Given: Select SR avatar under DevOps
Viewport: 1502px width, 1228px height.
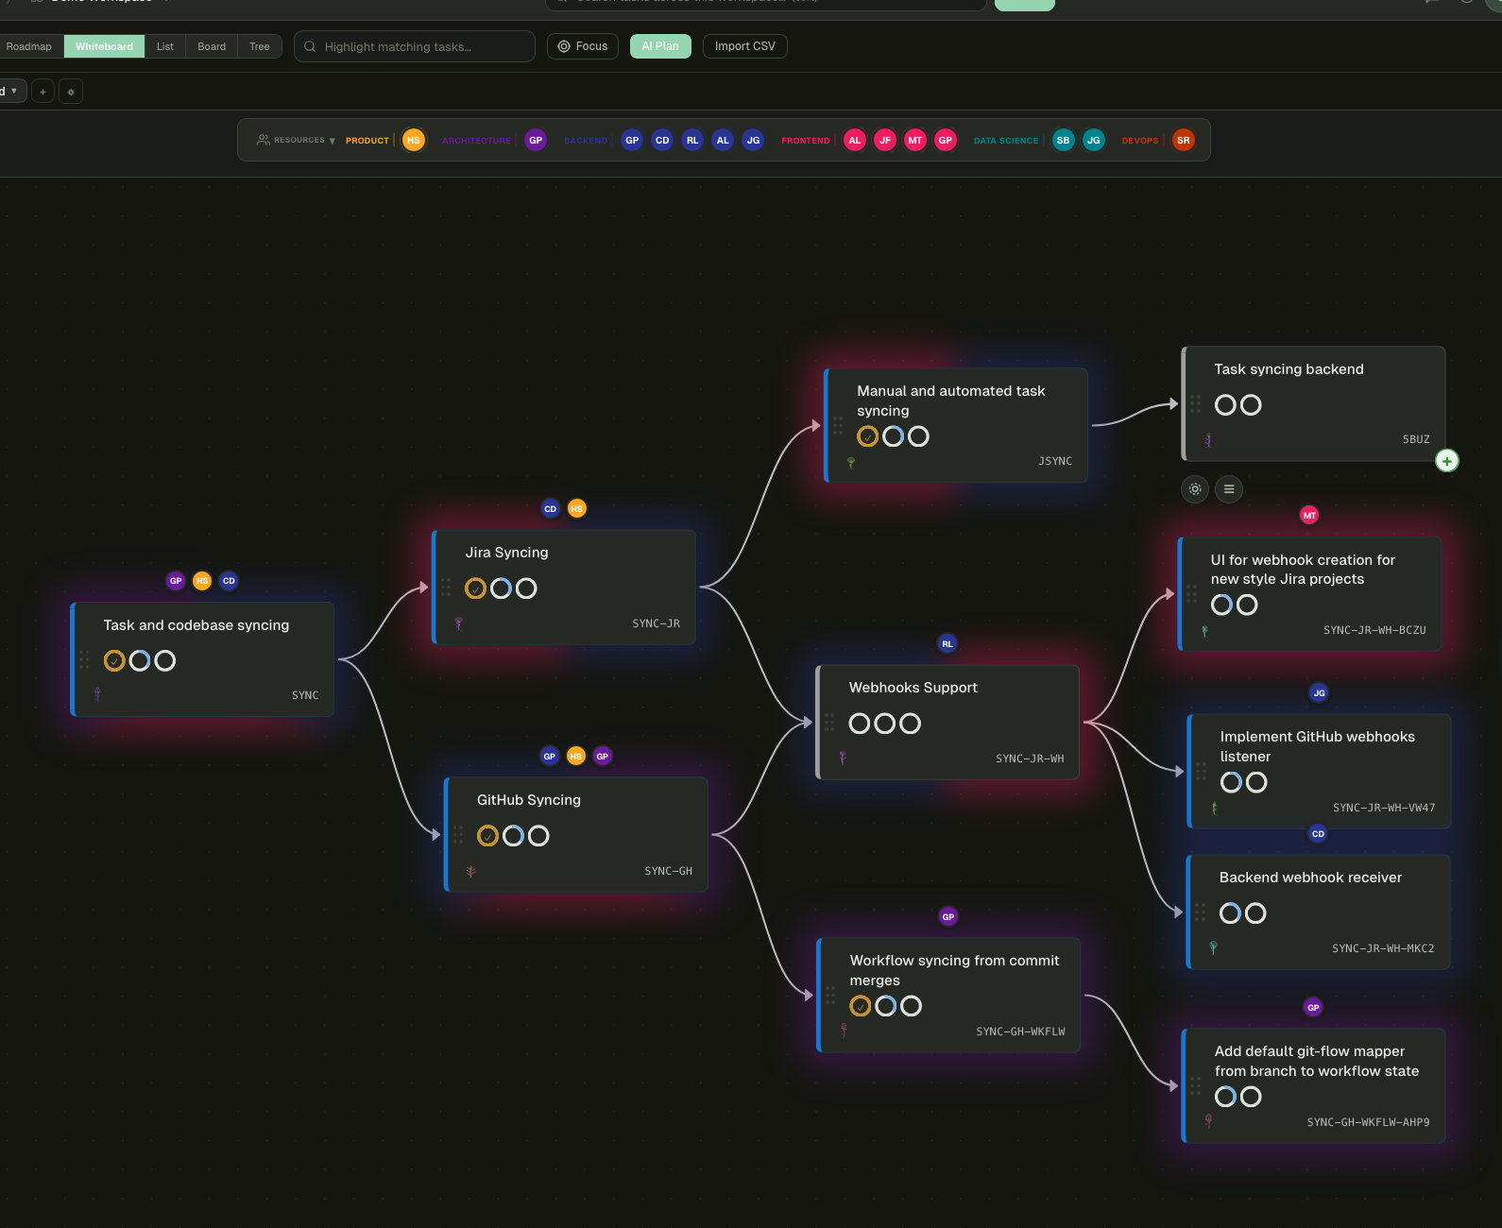Looking at the screenshot, I should (1184, 140).
